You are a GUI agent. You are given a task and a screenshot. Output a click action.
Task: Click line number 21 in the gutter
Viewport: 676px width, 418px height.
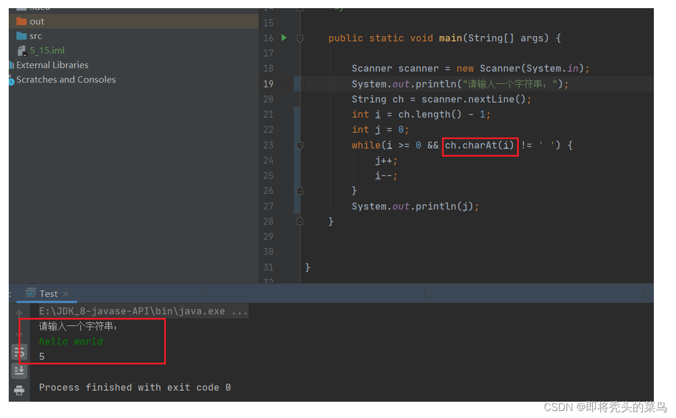pos(268,114)
